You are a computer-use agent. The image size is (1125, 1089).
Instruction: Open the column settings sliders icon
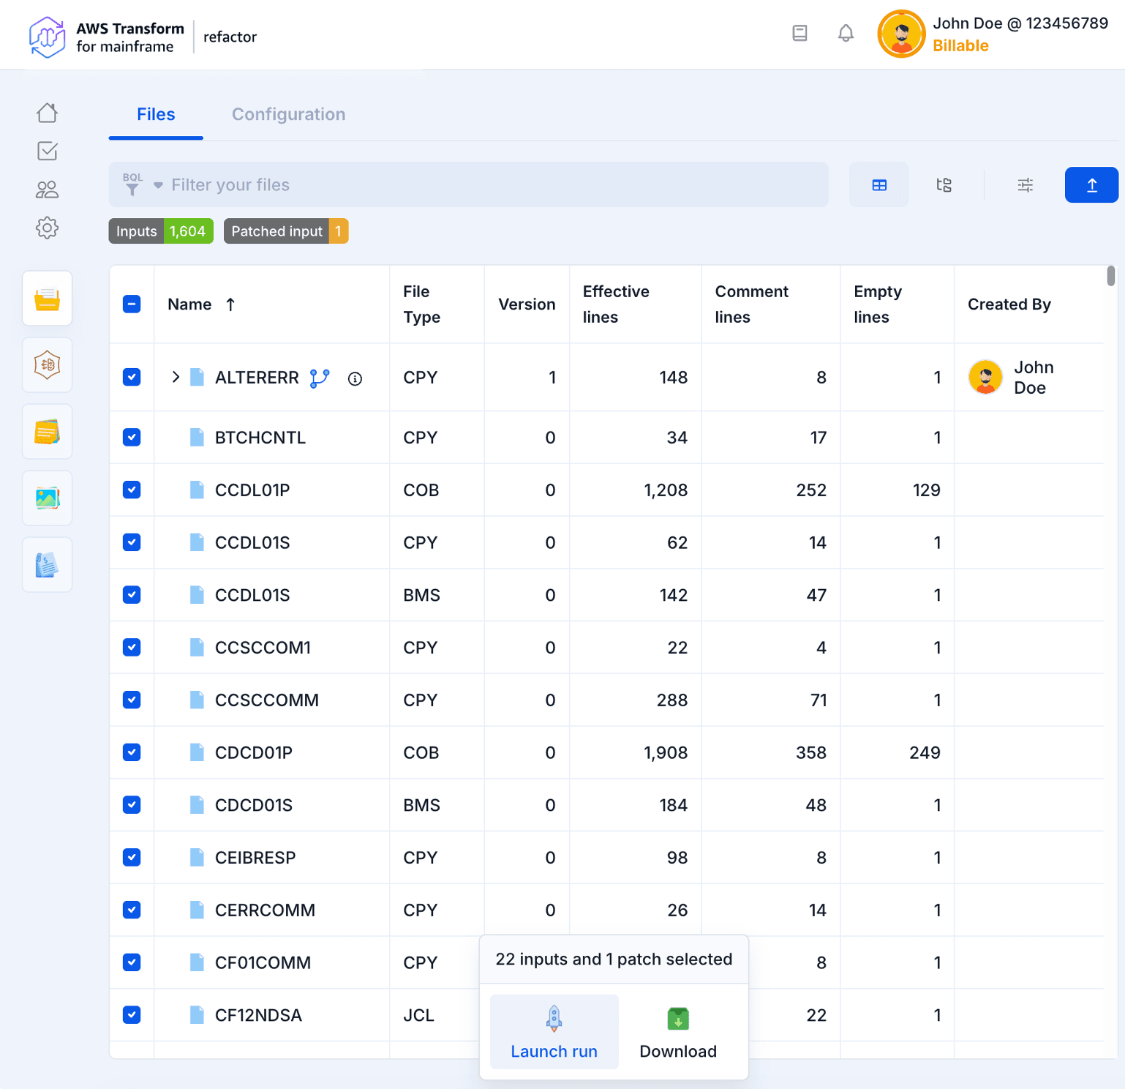click(x=1025, y=185)
